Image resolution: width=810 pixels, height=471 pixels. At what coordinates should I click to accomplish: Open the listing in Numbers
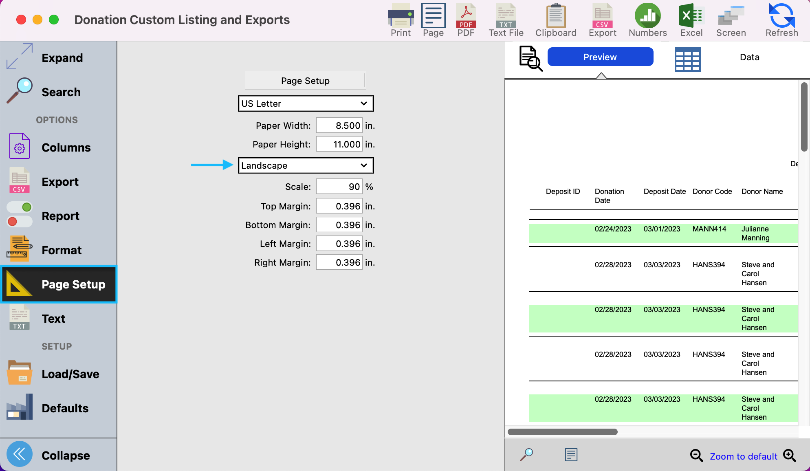click(647, 20)
